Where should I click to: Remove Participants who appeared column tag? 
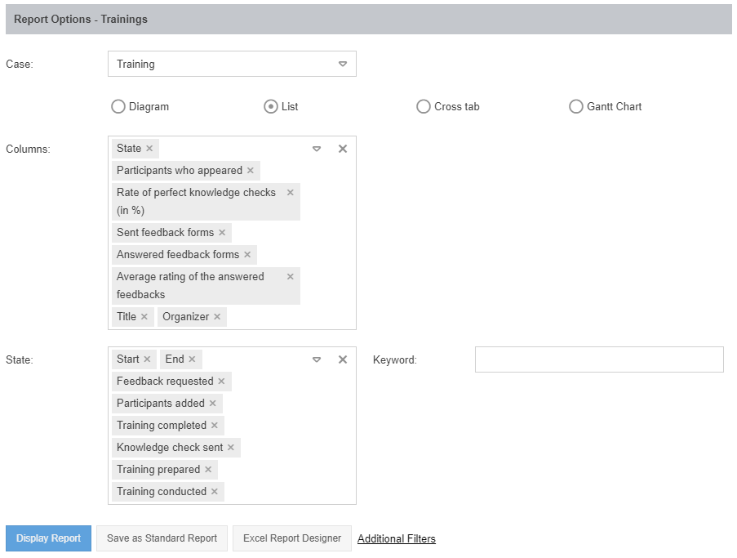pos(251,171)
